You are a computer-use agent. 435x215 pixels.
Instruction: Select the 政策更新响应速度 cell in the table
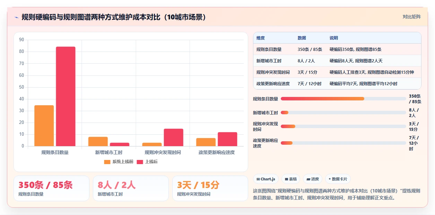[273, 84]
